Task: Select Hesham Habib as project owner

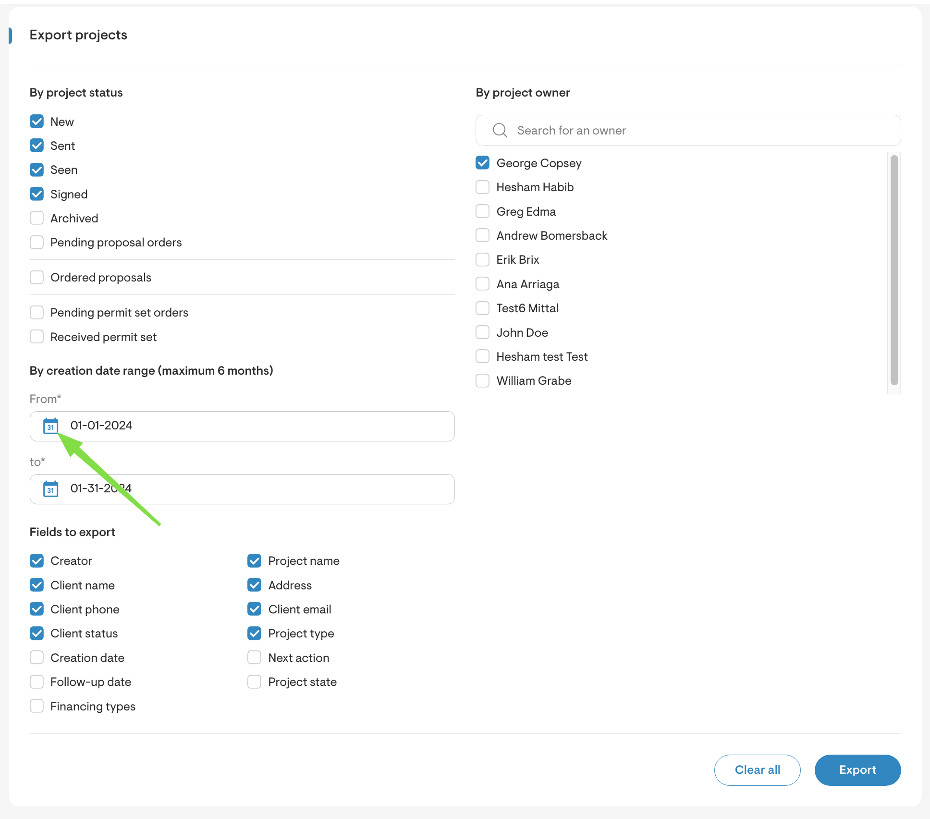Action: 482,187
